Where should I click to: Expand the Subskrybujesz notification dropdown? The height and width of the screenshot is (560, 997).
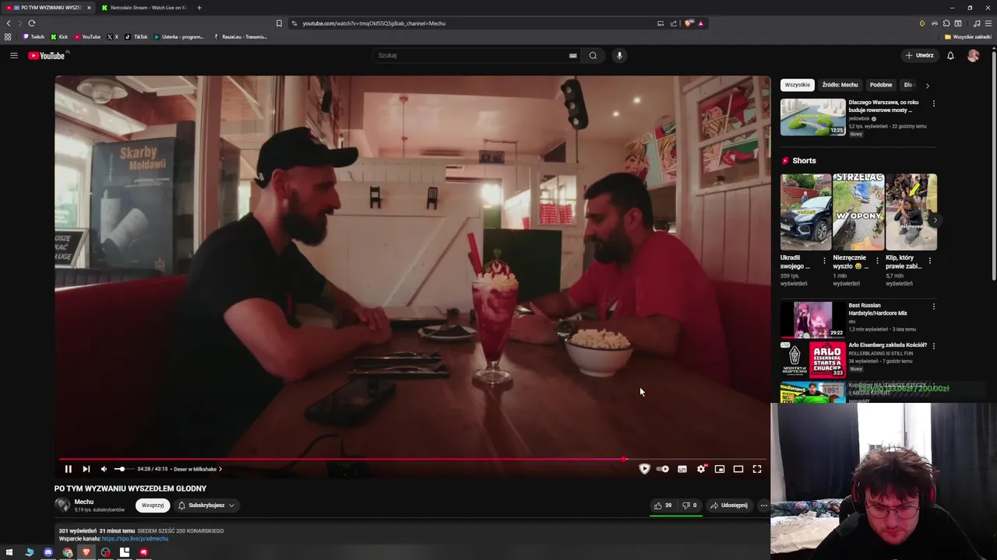click(206, 506)
